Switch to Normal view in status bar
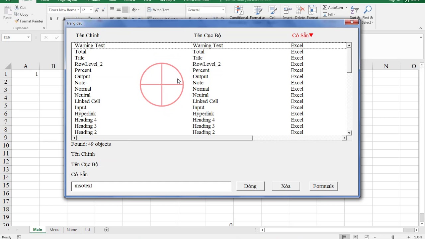The image size is (425, 239). click(x=344, y=237)
